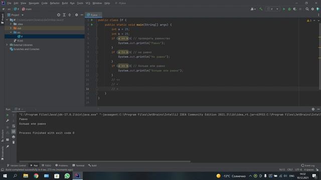Viewport: 321px width, 180px height.
Task: Toggle soft-wrap icon in Run console
Action: pos(14,126)
